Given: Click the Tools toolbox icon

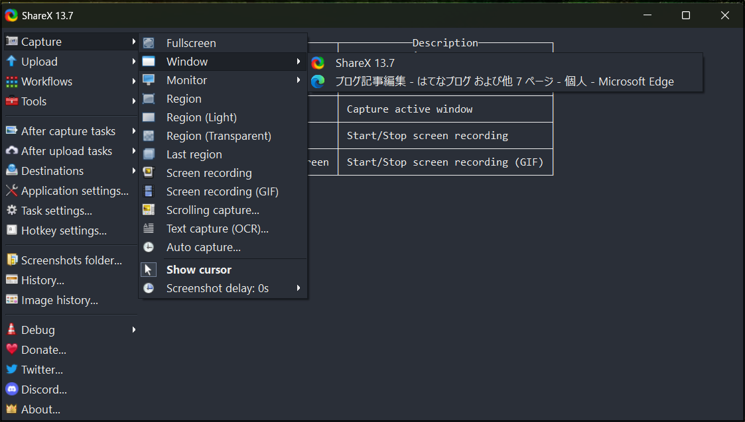Looking at the screenshot, I should pos(12,101).
